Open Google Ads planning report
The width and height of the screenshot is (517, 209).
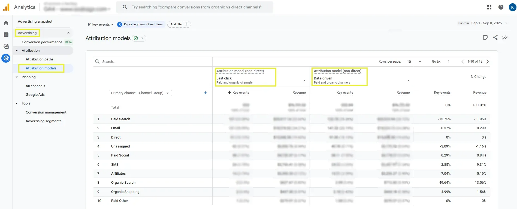[x=35, y=95]
